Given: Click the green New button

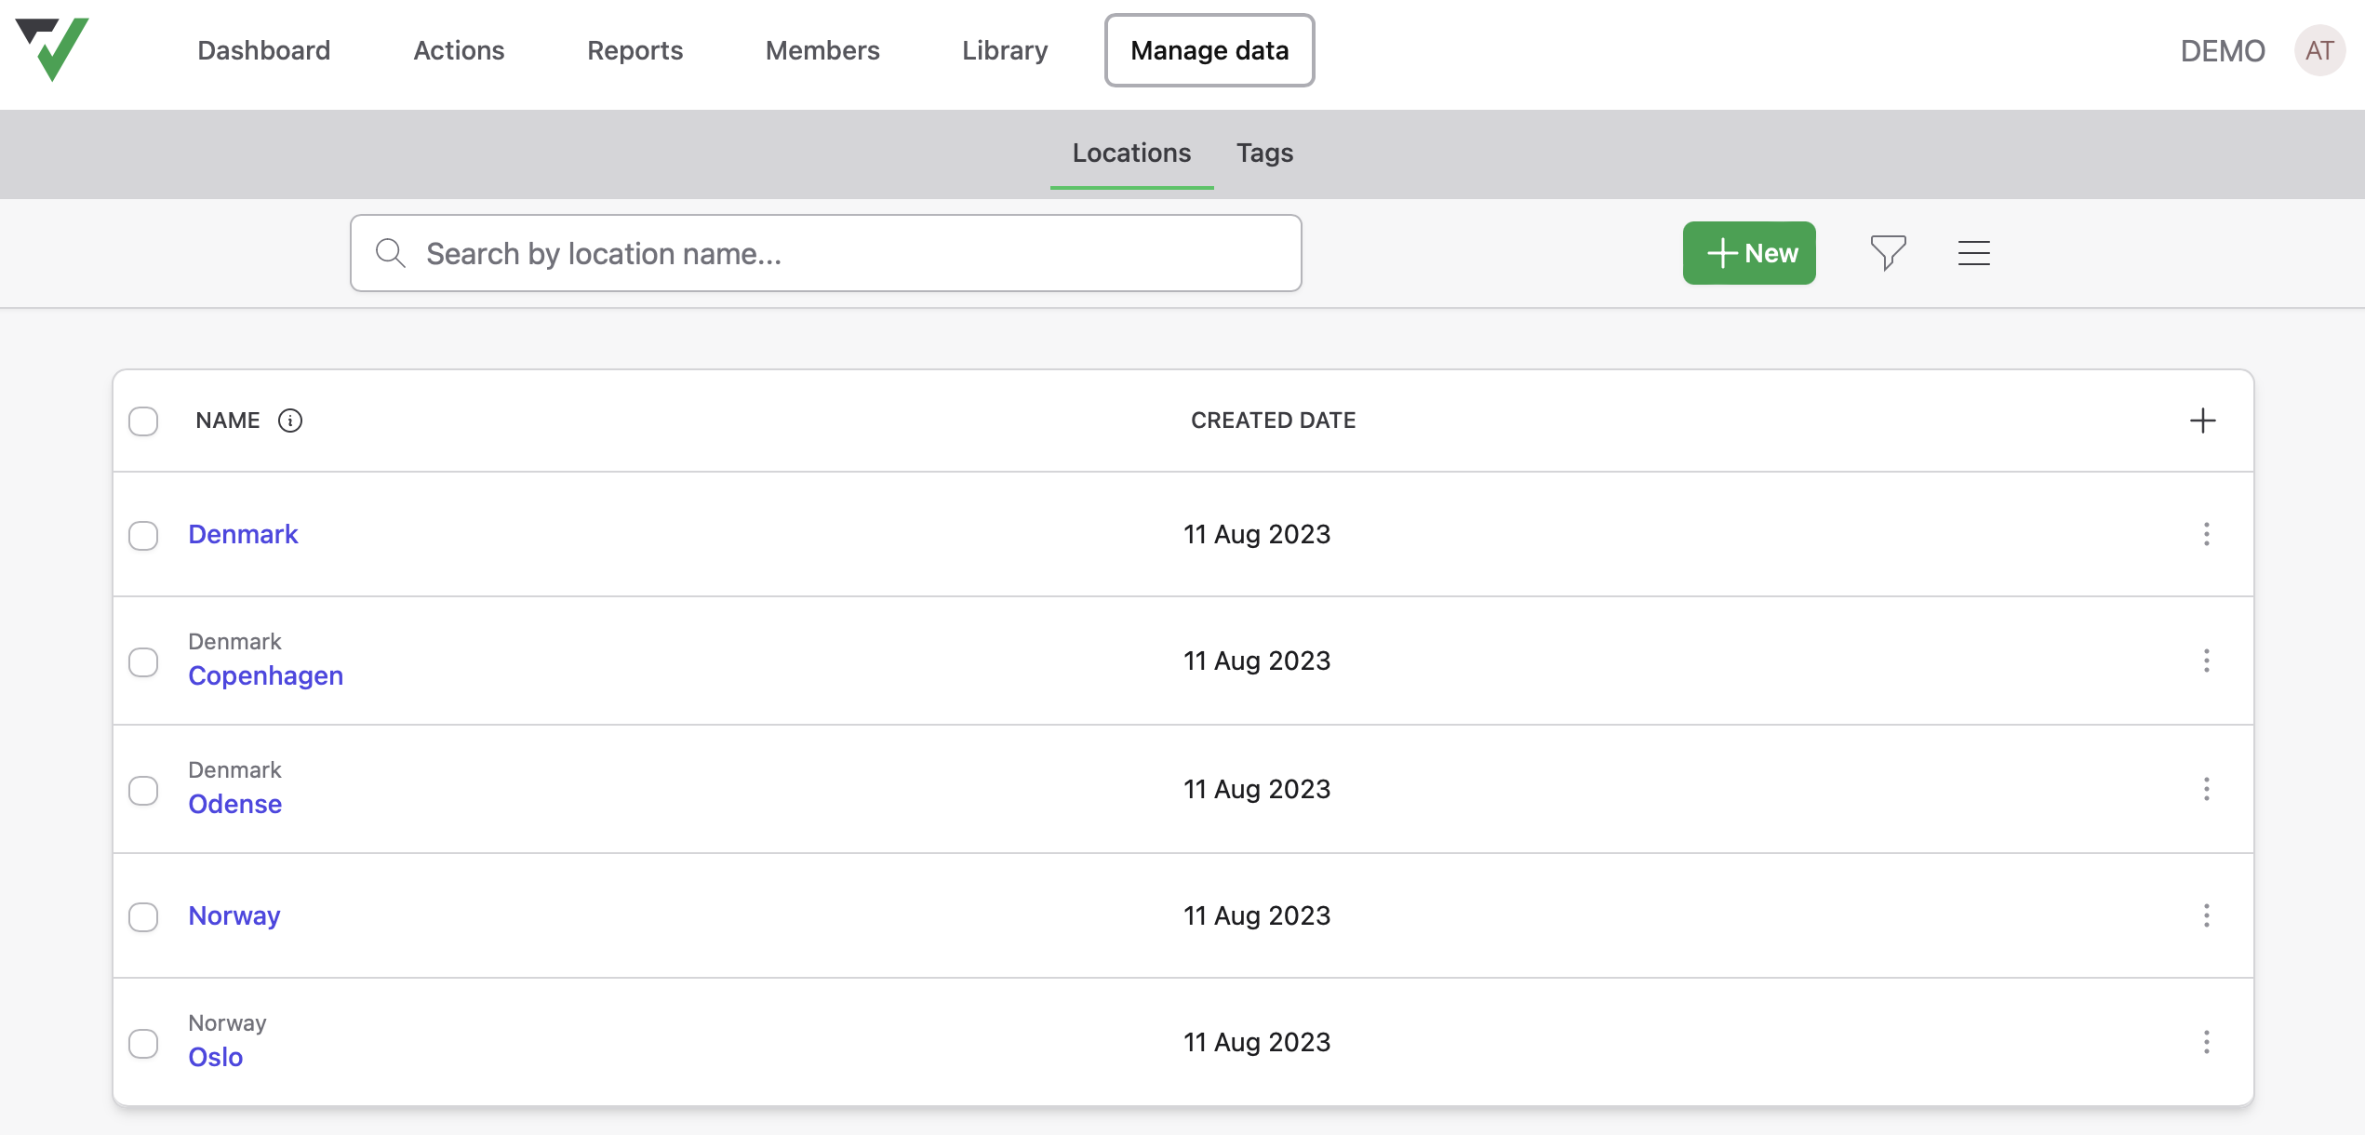Looking at the screenshot, I should [x=1749, y=253].
